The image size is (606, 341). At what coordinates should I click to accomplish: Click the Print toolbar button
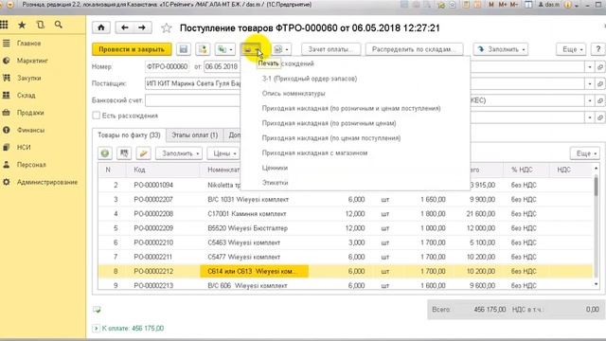251,49
